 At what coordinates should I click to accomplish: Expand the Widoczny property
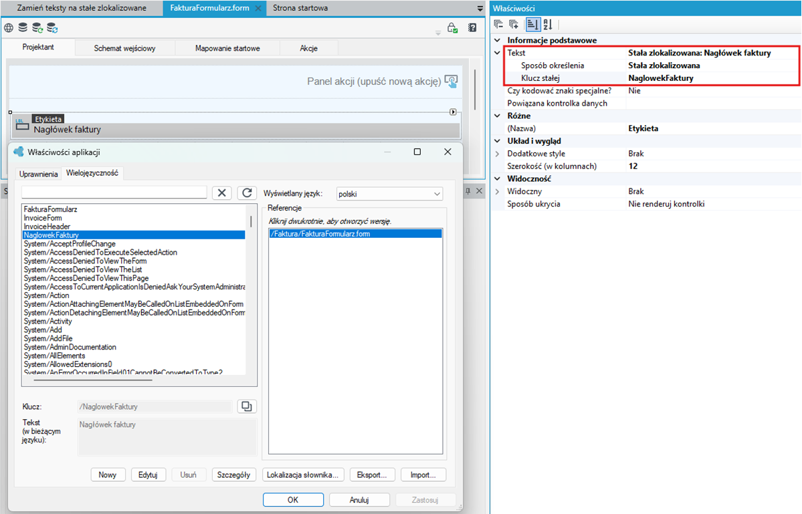(497, 192)
